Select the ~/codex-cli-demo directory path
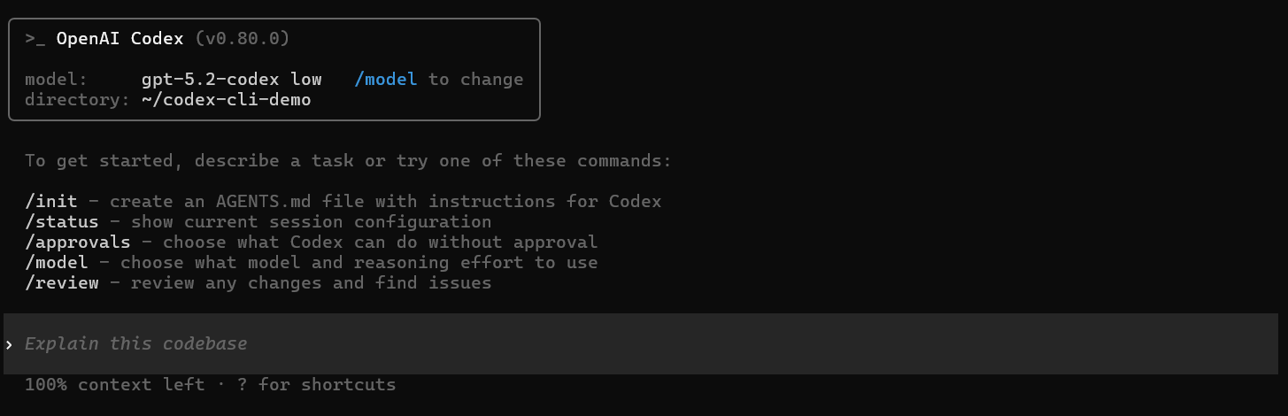1288x416 pixels. (x=226, y=100)
